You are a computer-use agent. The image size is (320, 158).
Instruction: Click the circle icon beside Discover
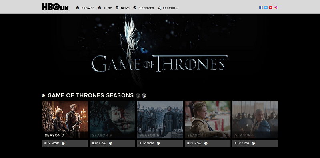coord(135,8)
